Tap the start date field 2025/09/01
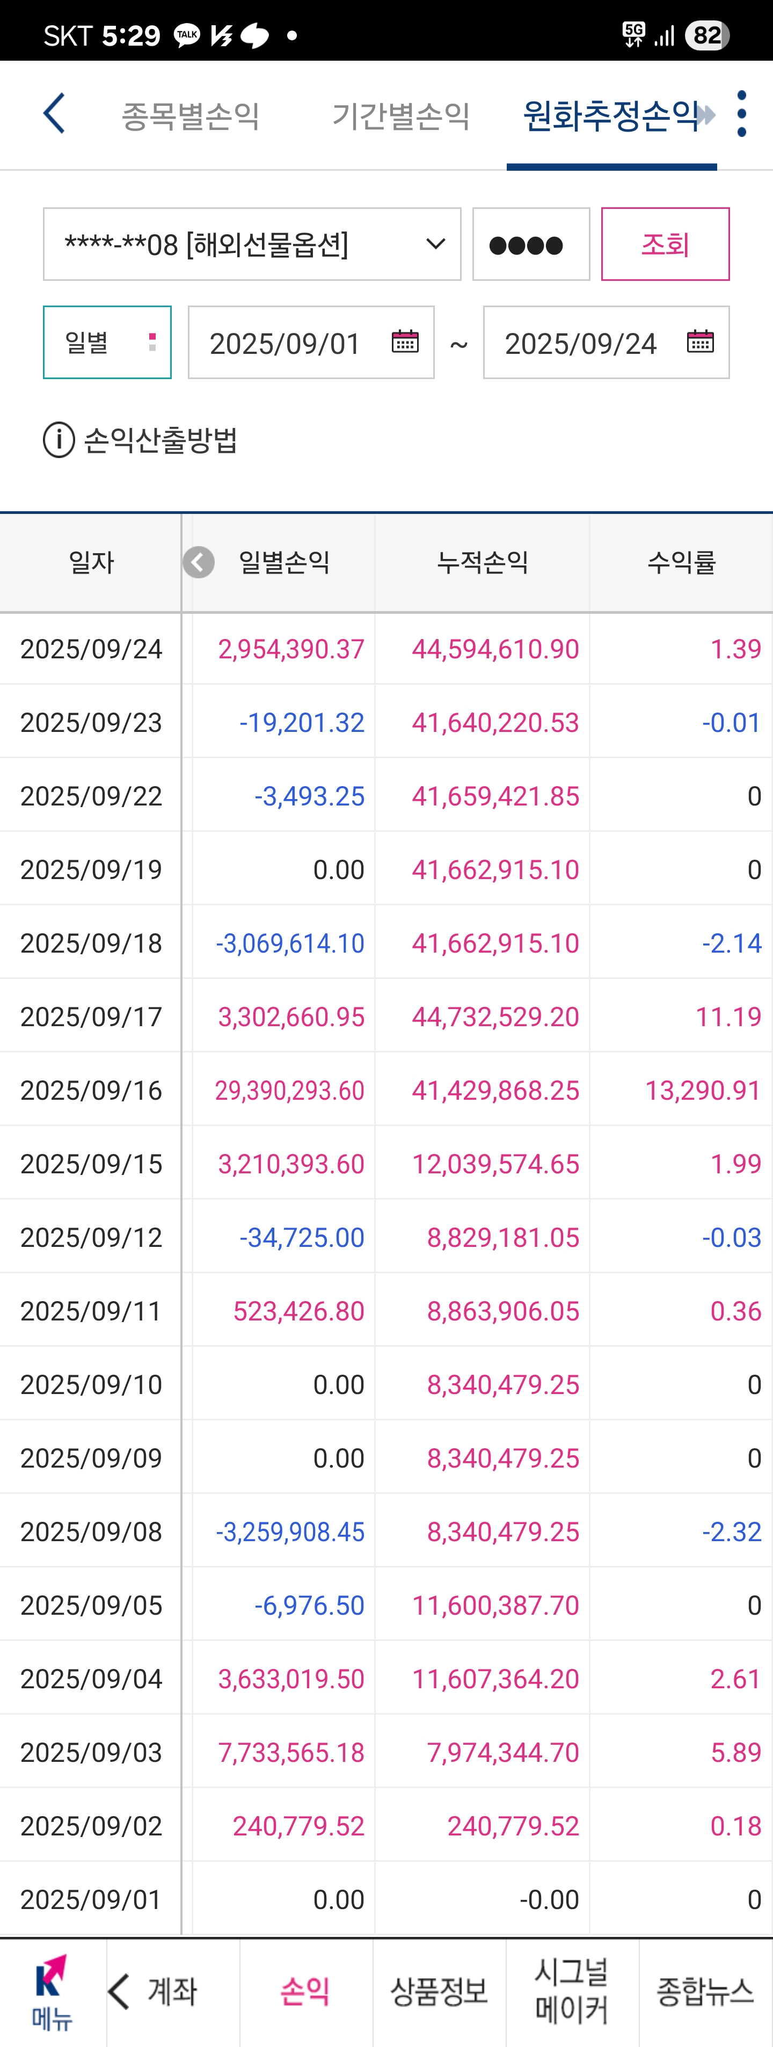This screenshot has width=773, height=2047. (311, 343)
